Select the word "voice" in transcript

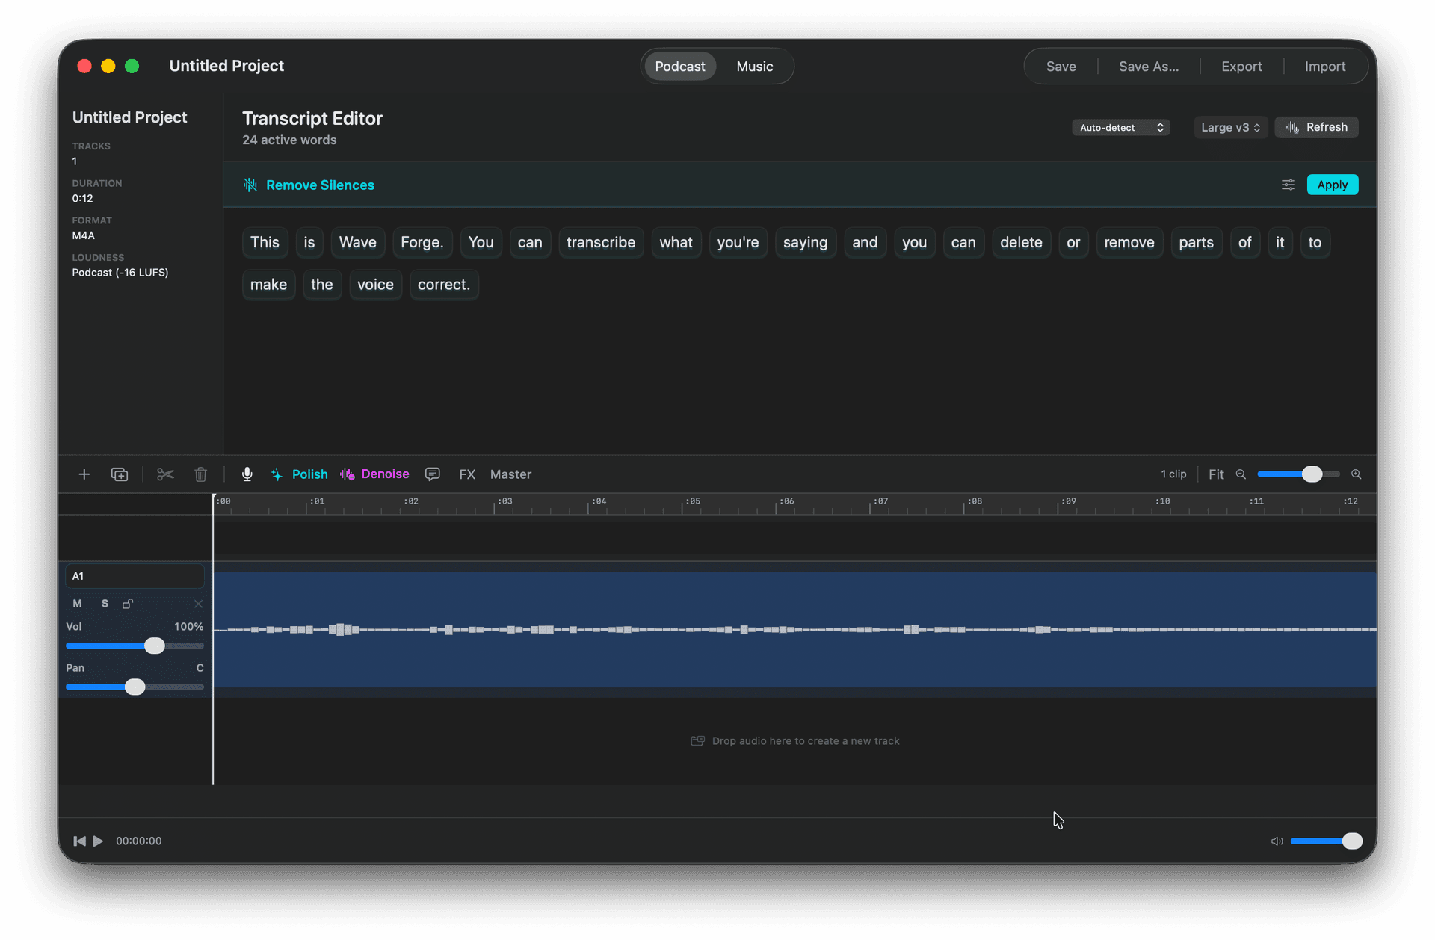375,285
